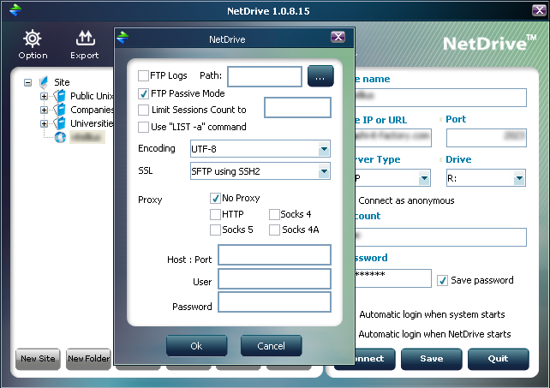Click the FTP Logs Path input field
The image size is (550, 388).
265,76
